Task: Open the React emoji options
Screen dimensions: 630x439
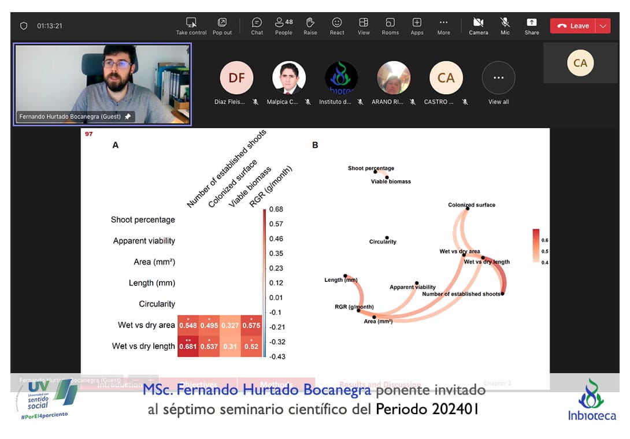Action: point(337,25)
